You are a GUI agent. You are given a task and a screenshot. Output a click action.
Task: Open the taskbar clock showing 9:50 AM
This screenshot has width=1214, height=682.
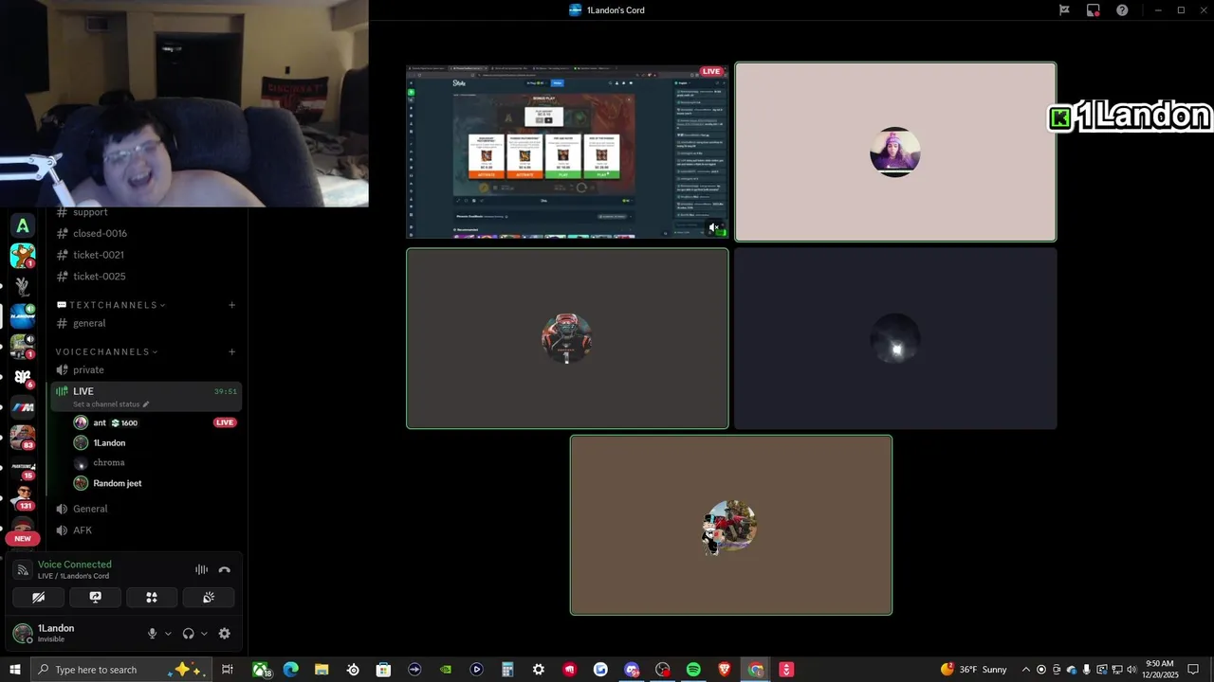[x=1159, y=670]
